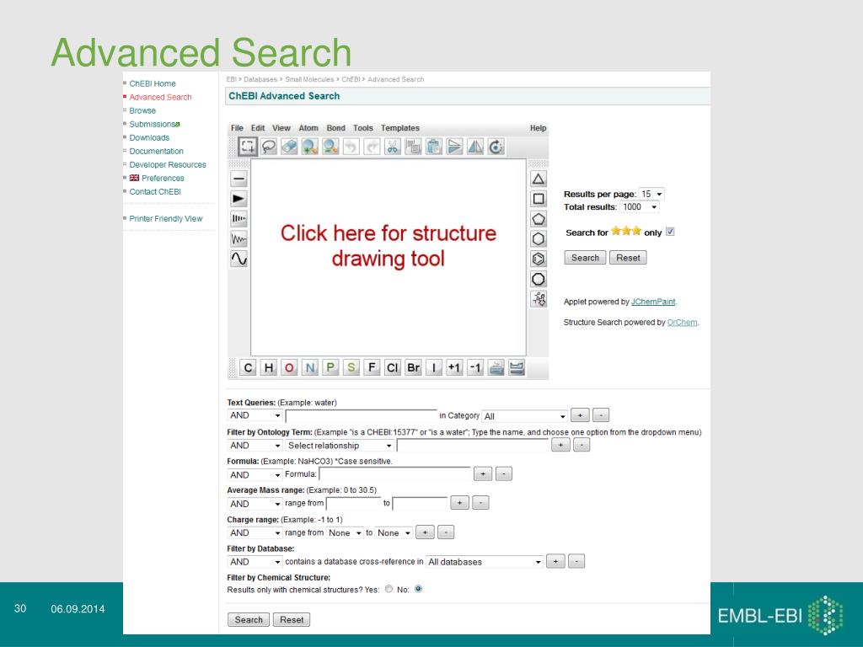This screenshot has width=863, height=647.
Task: Choose the Carbon 'C' atom button
Action: click(248, 367)
